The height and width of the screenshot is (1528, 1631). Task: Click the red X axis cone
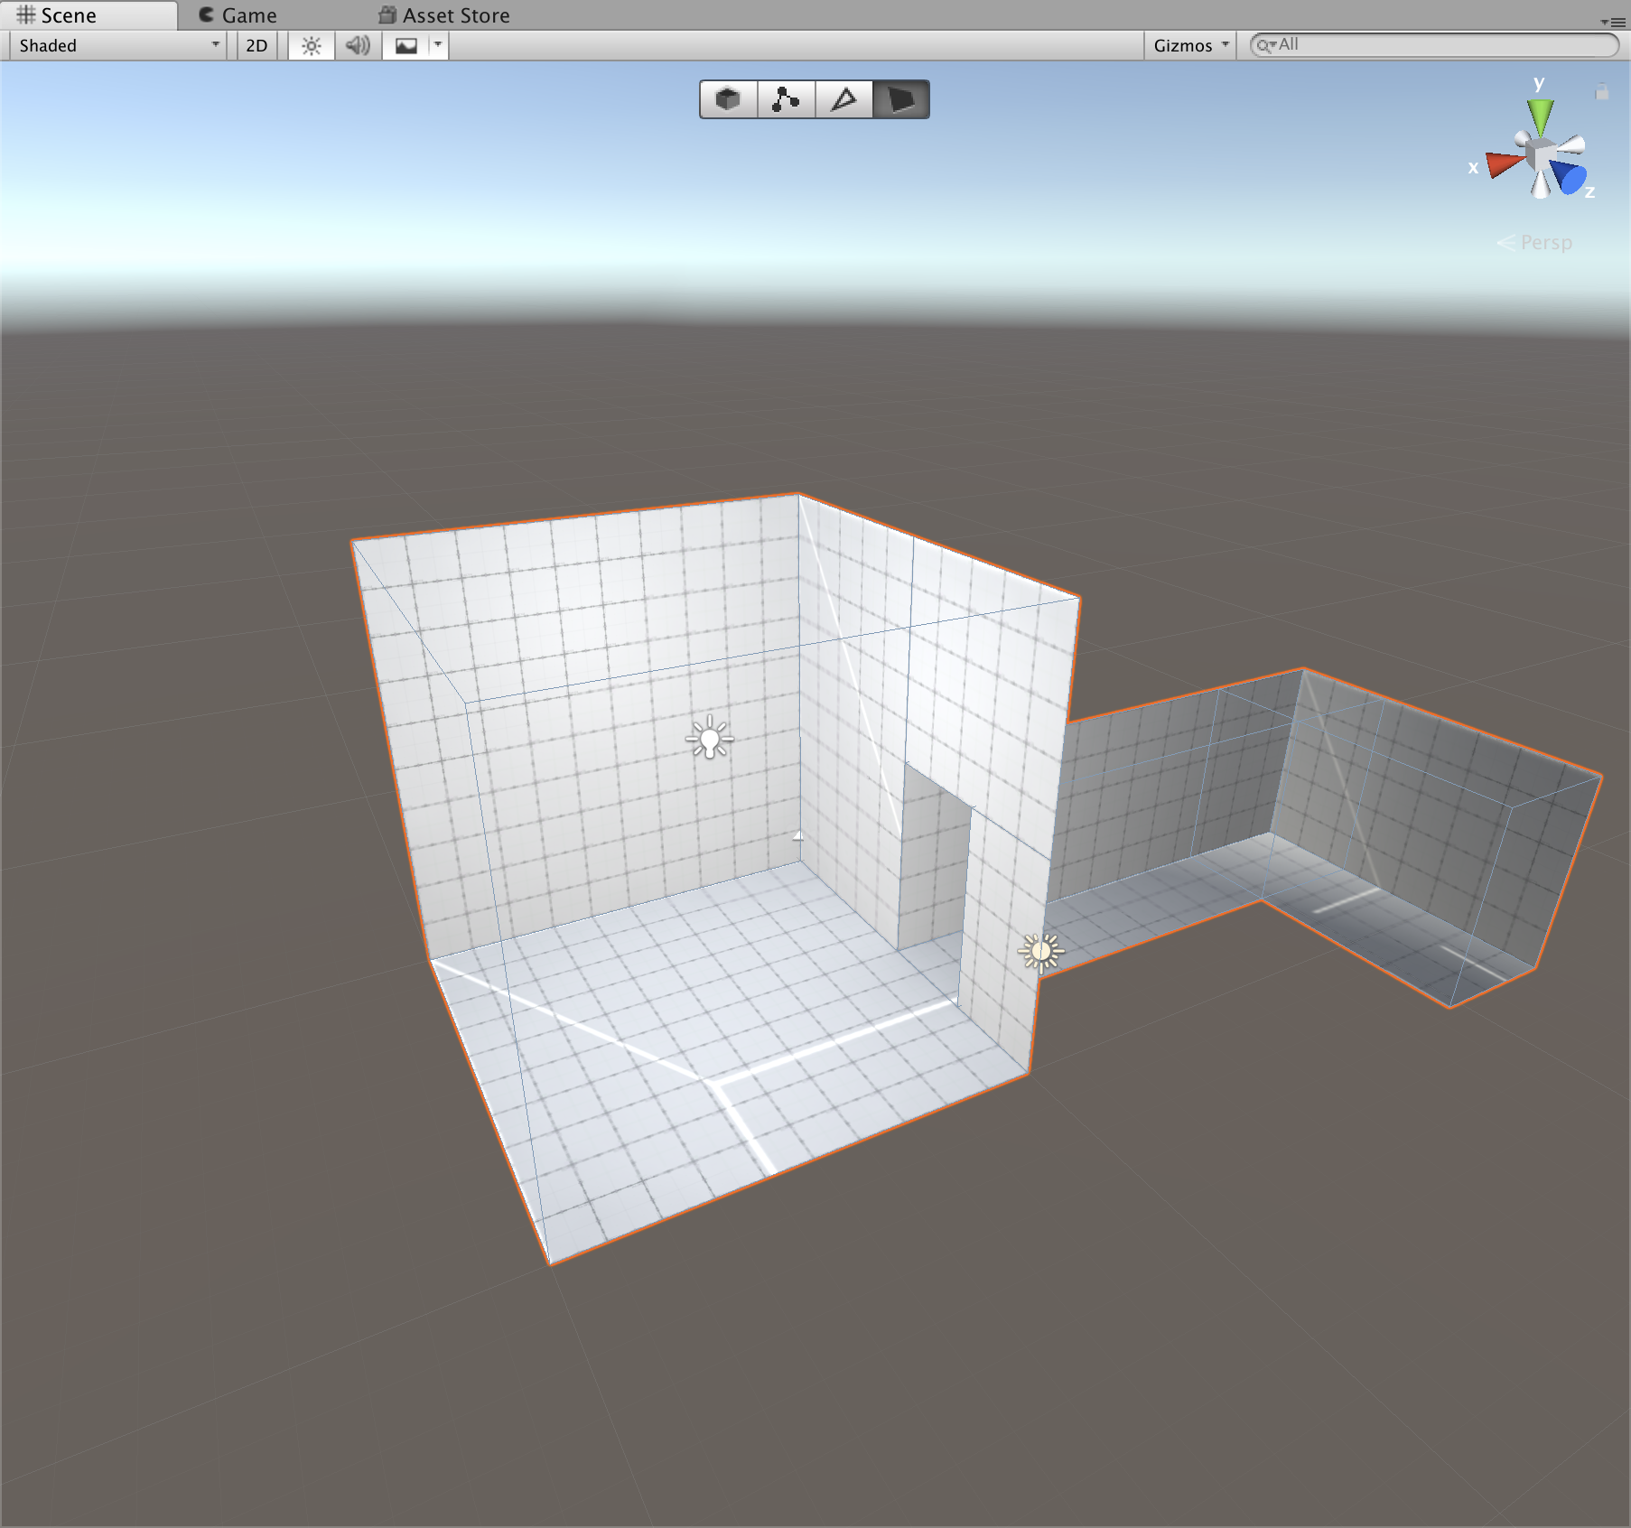tap(1504, 164)
